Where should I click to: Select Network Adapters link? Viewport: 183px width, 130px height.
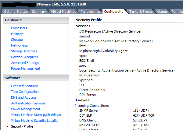24,57
